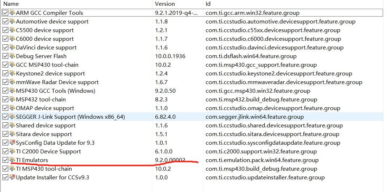Image resolution: width=387 pixels, height=192 pixels.
Task: Click version 6.1.0.0 of TI C2000 Support
Action: [x=164, y=152]
